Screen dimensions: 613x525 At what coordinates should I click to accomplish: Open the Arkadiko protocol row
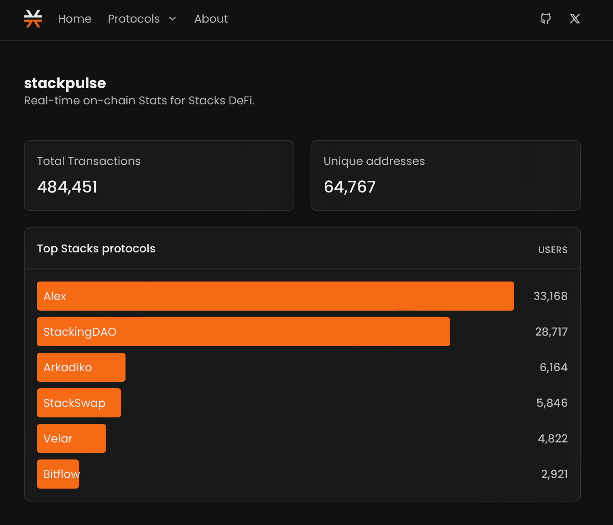[302, 367]
